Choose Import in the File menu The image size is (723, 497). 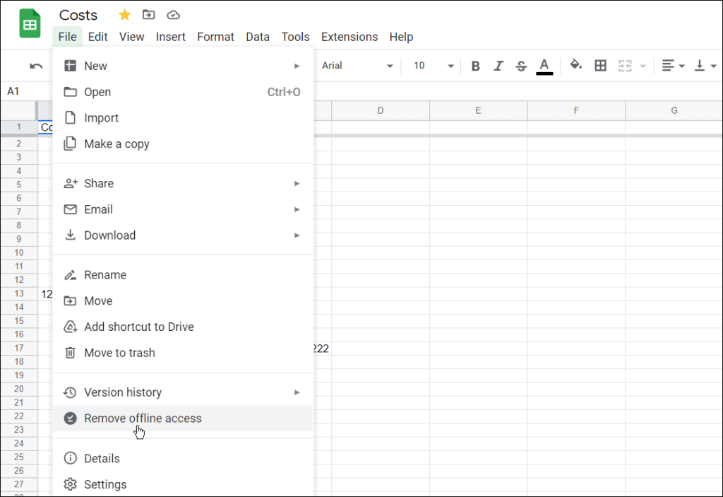coord(183,118)
